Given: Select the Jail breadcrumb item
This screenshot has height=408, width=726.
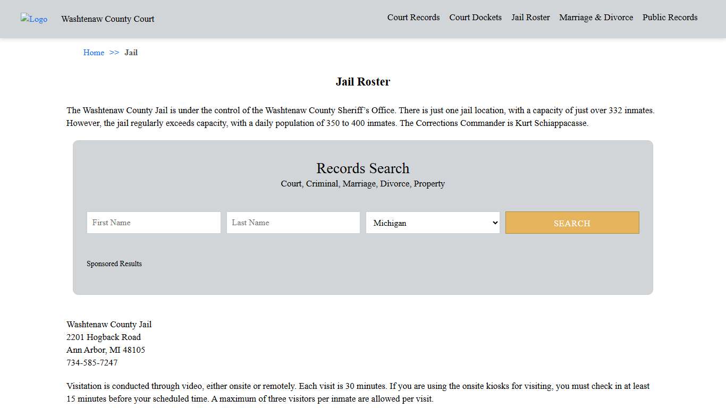Looking at the screenshot, I should (x=131, y=53).
